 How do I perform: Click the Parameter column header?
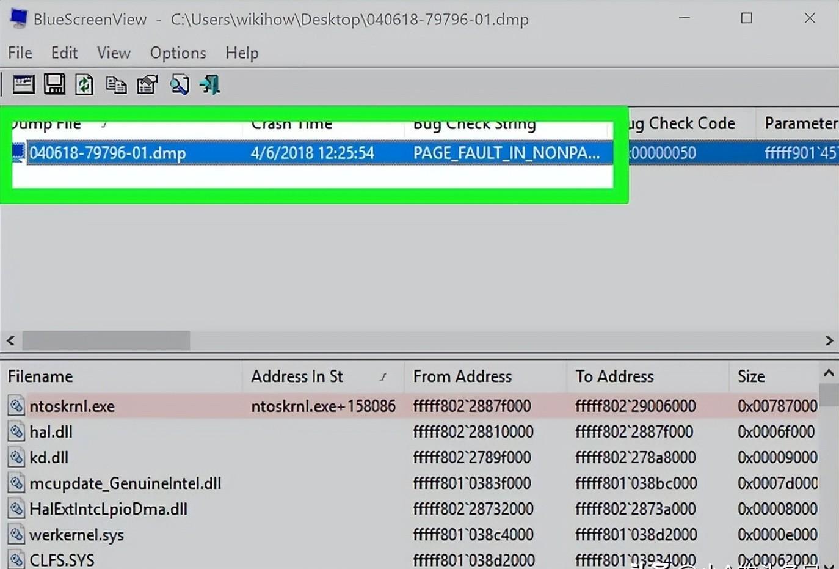pyautogui.click(x=798, y=123)
